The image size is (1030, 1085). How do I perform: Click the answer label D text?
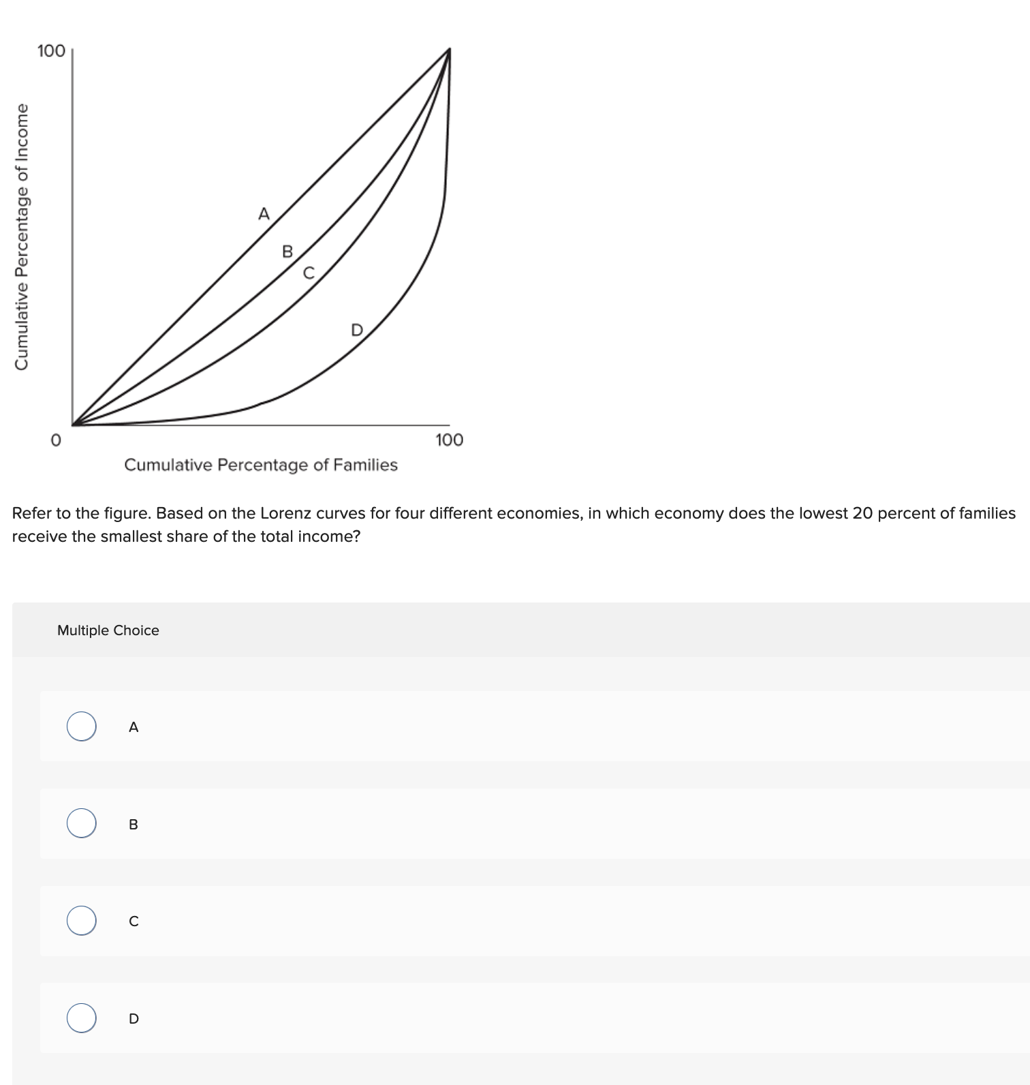[133, 1020]
